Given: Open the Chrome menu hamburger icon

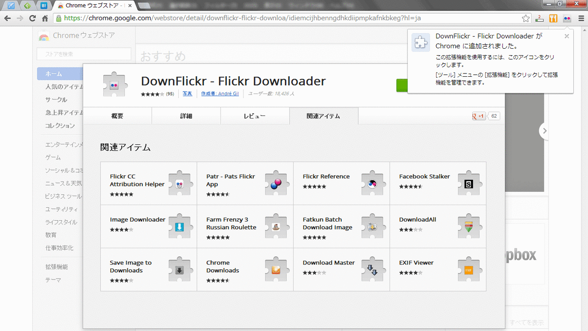Looking at the screenshot, I should pos(581,18).
